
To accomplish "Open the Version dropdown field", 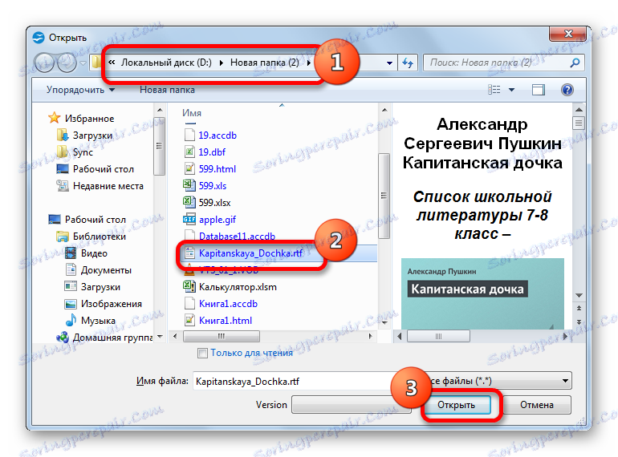I will (x=352, y=405).
